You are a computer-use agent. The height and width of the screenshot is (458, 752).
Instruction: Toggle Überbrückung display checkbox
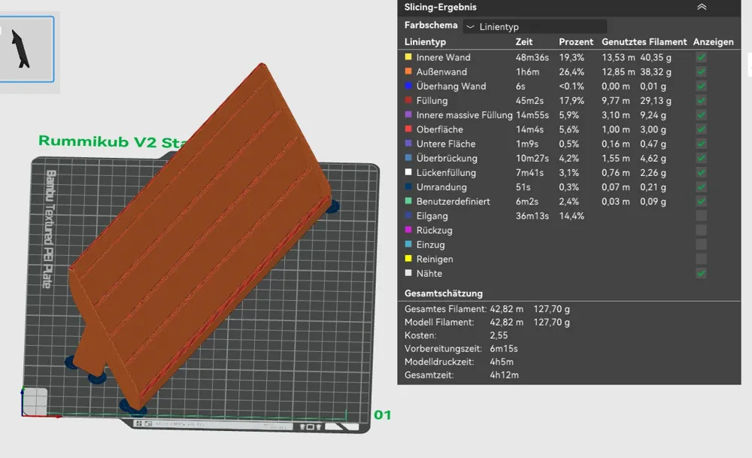point(701,158)
